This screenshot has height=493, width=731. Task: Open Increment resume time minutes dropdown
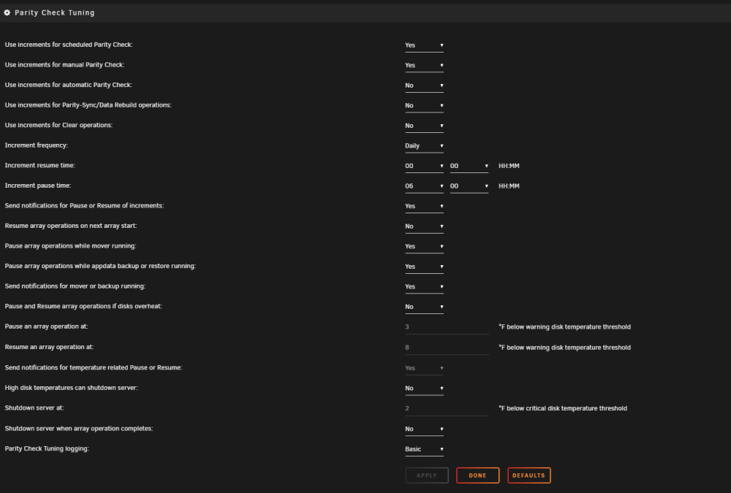click(469, 166)
